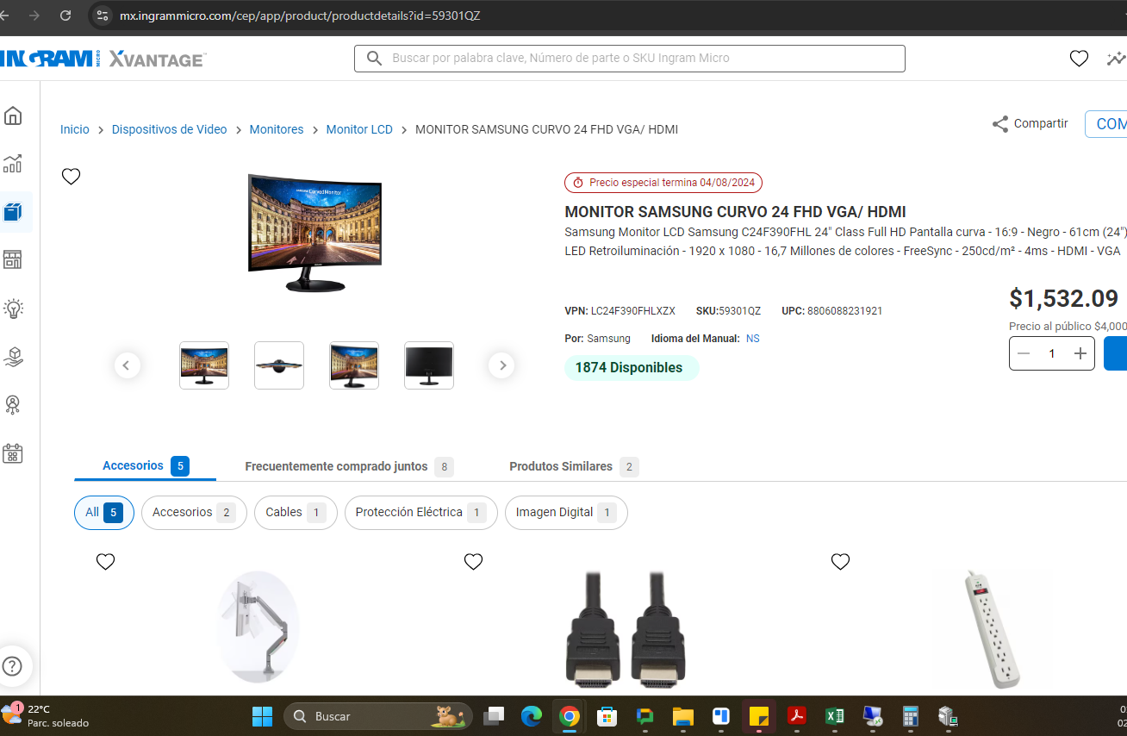Click the 1874 Disponibles availability badge
The height and width of the screenshot is (736, 1127).
coord(632,368)
